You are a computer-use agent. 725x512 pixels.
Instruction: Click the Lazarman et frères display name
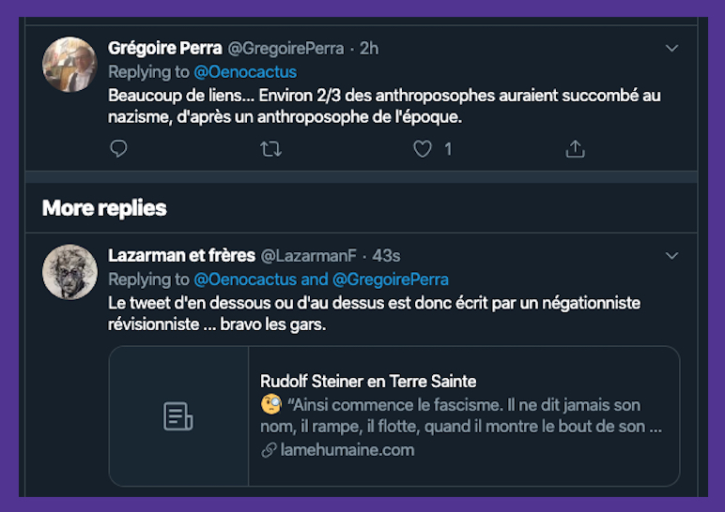pos(181,255)
